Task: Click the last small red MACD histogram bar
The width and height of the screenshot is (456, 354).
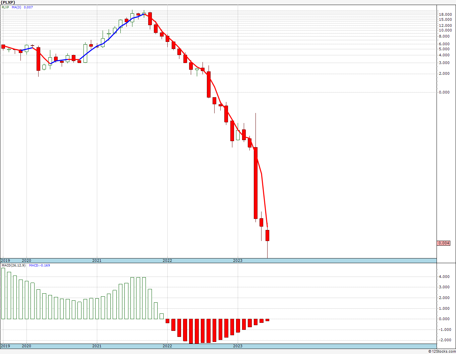Action: click(267, 320)
